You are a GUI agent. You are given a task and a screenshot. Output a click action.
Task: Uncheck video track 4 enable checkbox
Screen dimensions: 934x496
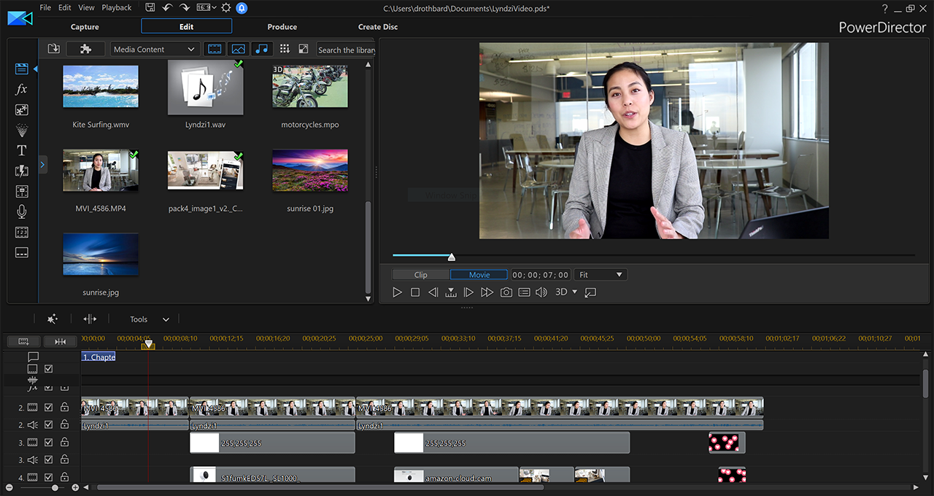coord(49,477)
